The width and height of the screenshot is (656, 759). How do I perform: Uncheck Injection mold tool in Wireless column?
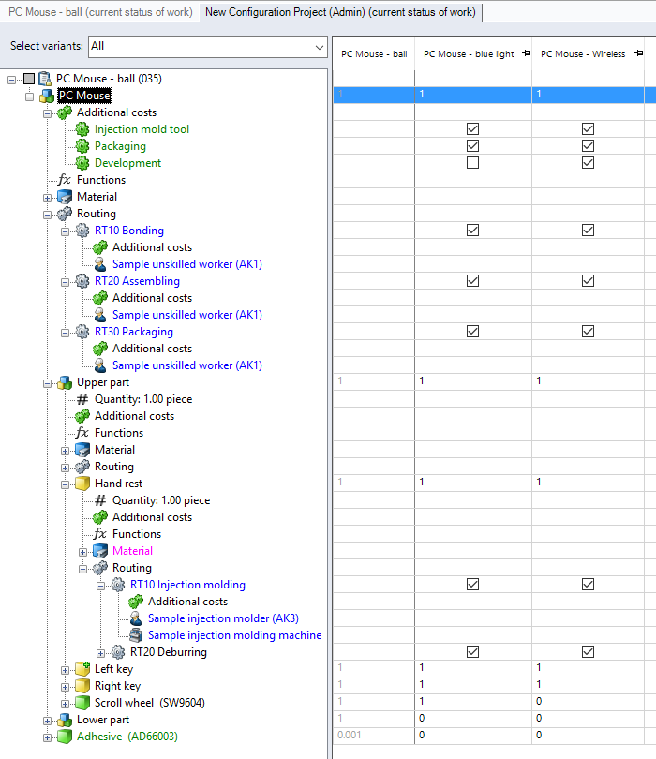pos(588,129)
